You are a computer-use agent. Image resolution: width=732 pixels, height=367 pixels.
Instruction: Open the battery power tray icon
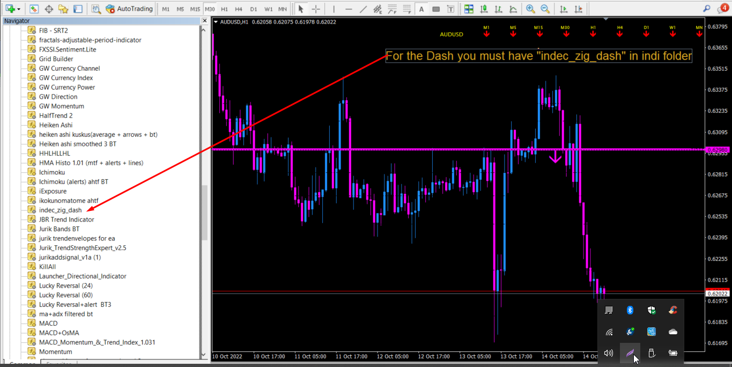pos(673,353)
